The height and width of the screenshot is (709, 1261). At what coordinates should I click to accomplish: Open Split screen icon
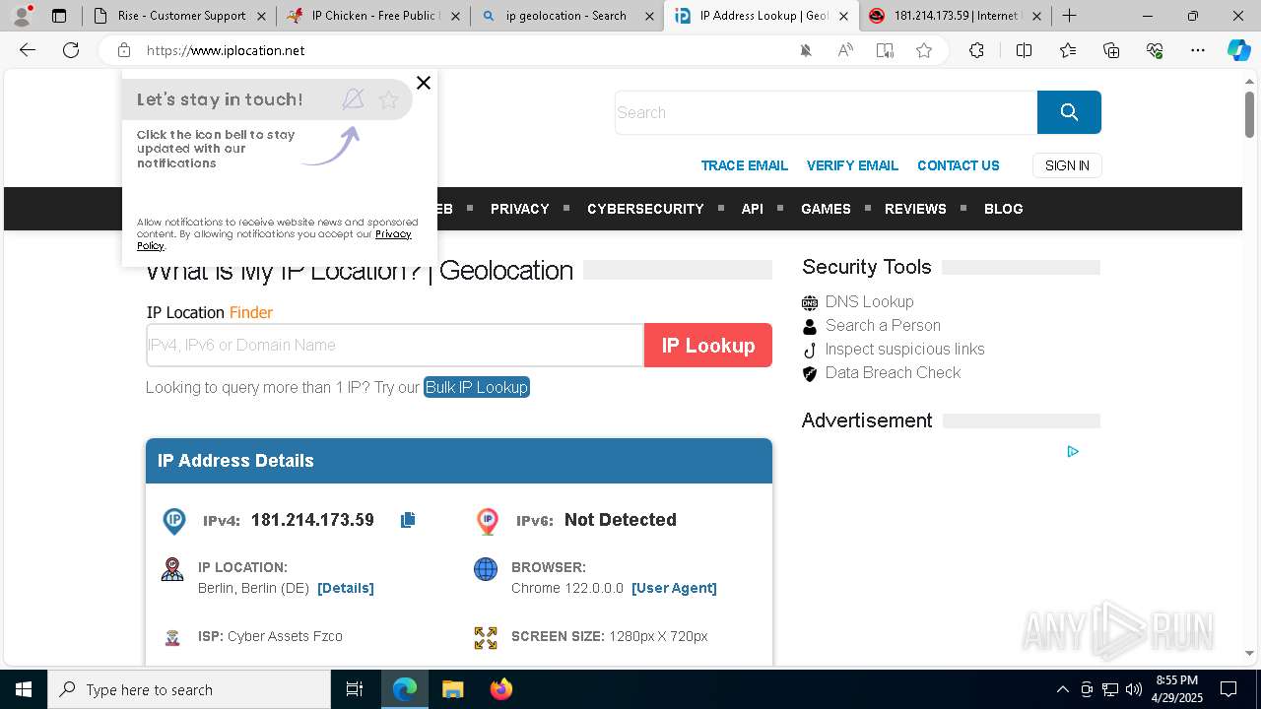tap(1024, 50)
